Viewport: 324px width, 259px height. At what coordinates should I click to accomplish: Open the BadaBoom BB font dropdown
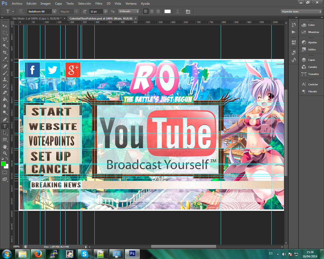42,11
